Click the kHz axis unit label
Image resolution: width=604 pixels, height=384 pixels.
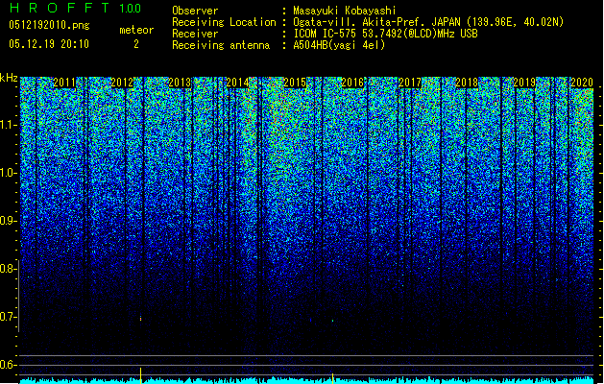(9, 78)
